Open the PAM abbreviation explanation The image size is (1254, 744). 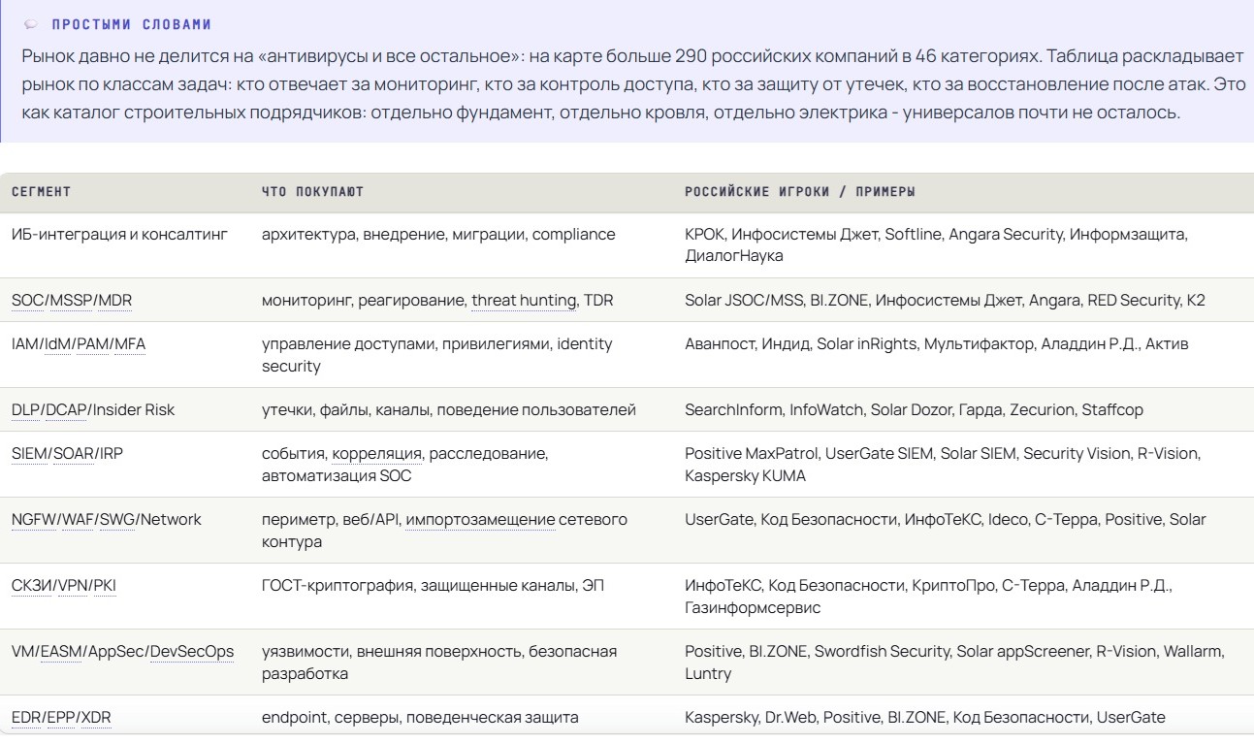[x=94, y=344]
